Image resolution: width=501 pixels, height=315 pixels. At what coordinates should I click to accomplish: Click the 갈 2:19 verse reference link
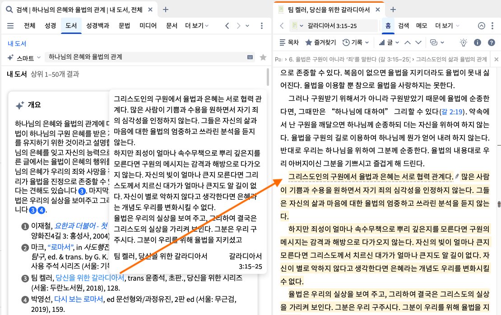452,112
